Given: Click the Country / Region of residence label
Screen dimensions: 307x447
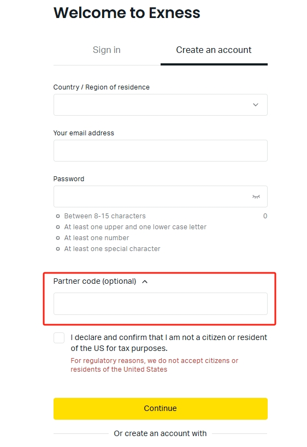Looking at the screenshot, I should 101,87.
